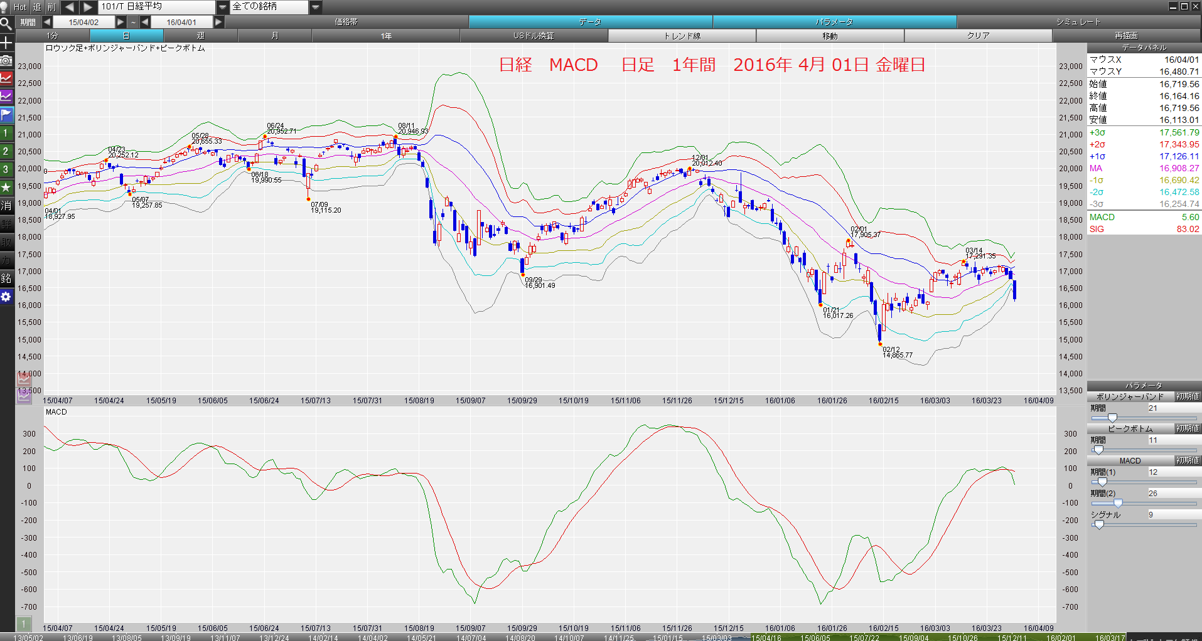Image resolution: width=1202 pixels, height=641 pixels.
Task: Click the 力 icon in sidebar
Action: pyautogui.click(x=6, y=260)
